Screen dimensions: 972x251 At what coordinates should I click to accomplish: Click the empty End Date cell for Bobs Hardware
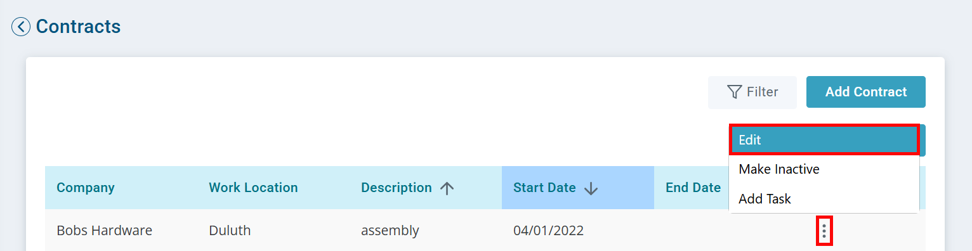tap(730, 231)
